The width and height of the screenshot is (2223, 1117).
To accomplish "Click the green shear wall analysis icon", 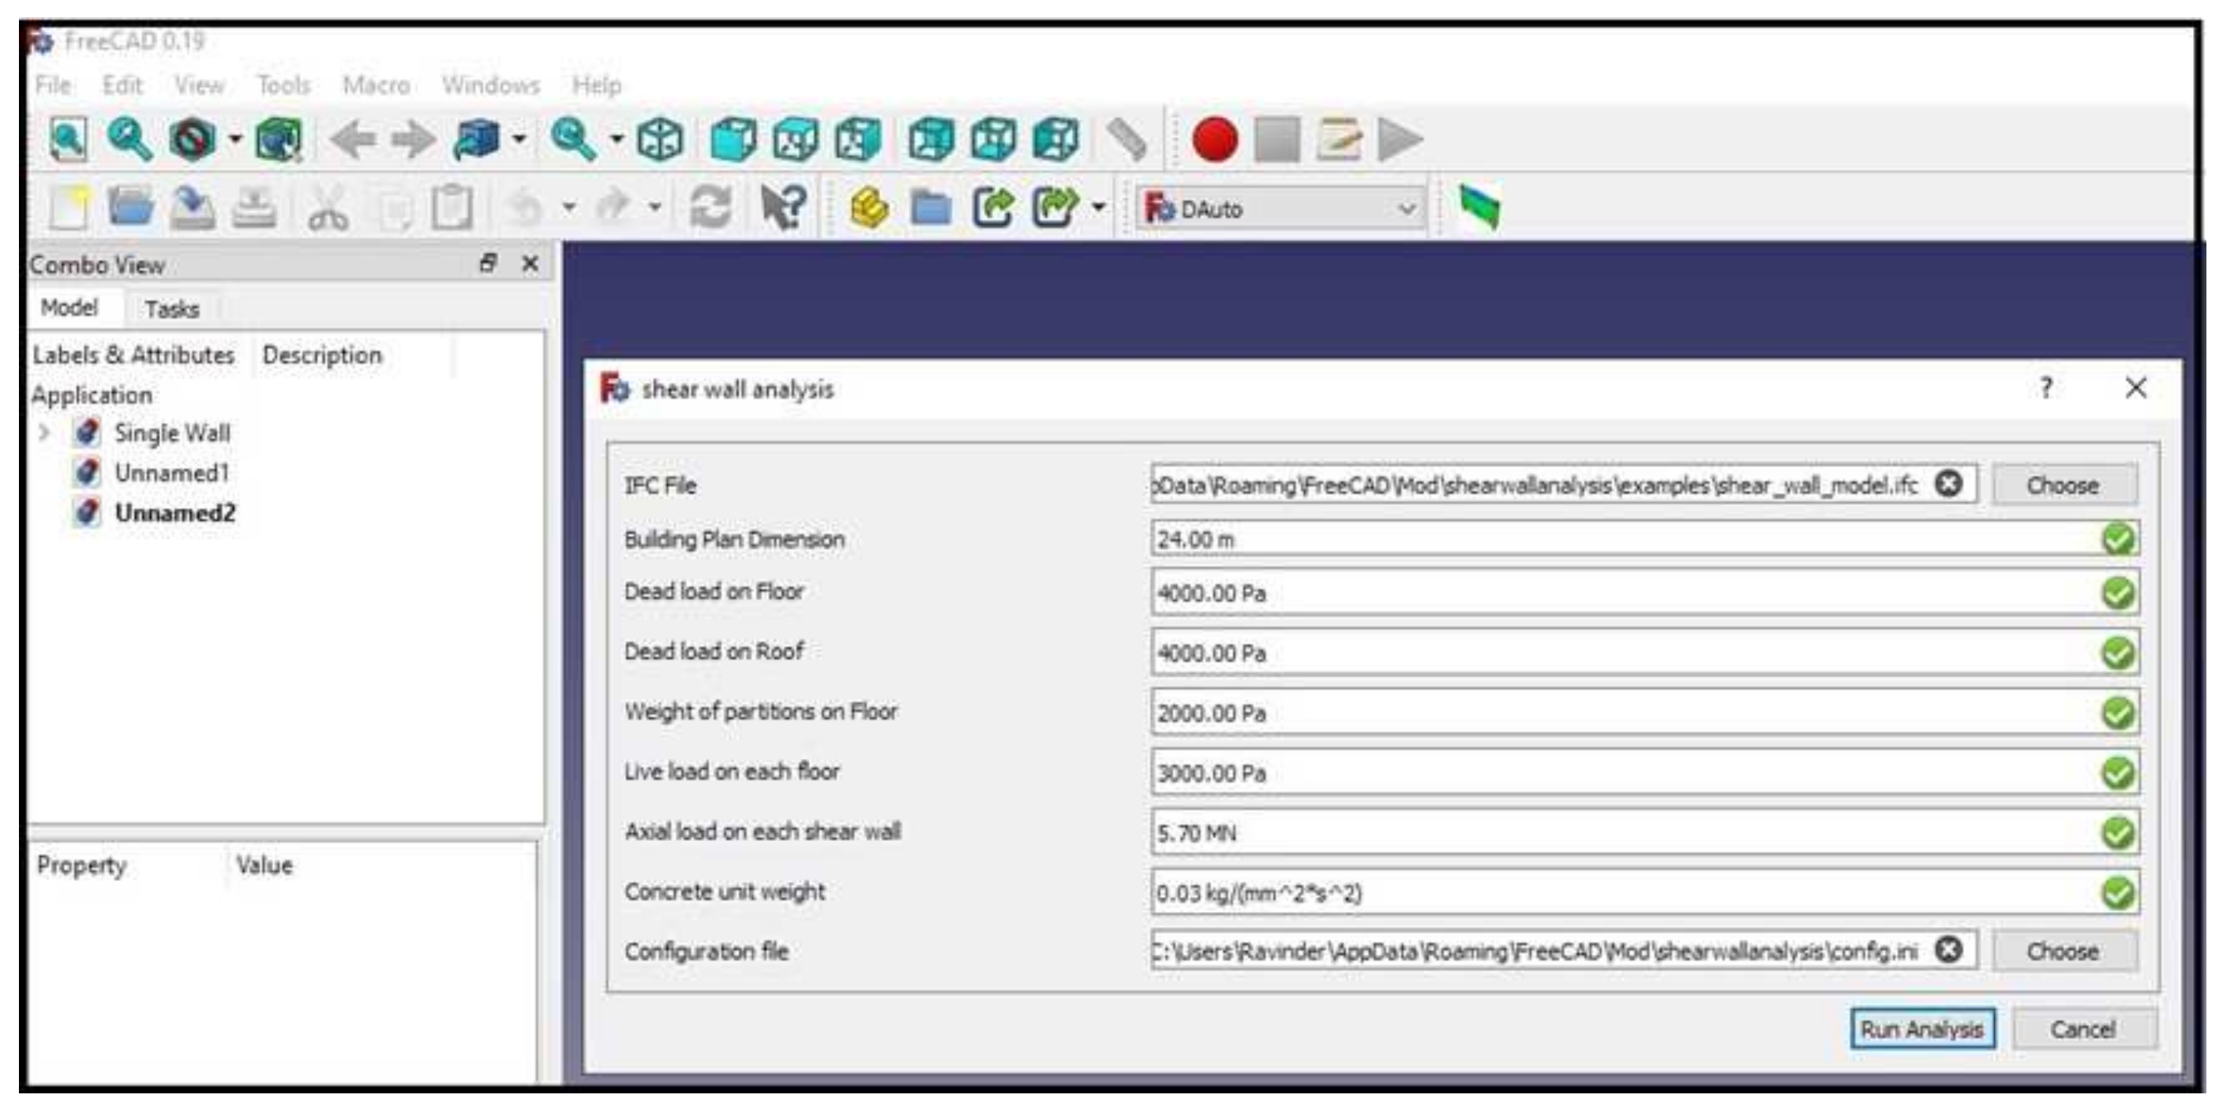I will click(1479, 207).
